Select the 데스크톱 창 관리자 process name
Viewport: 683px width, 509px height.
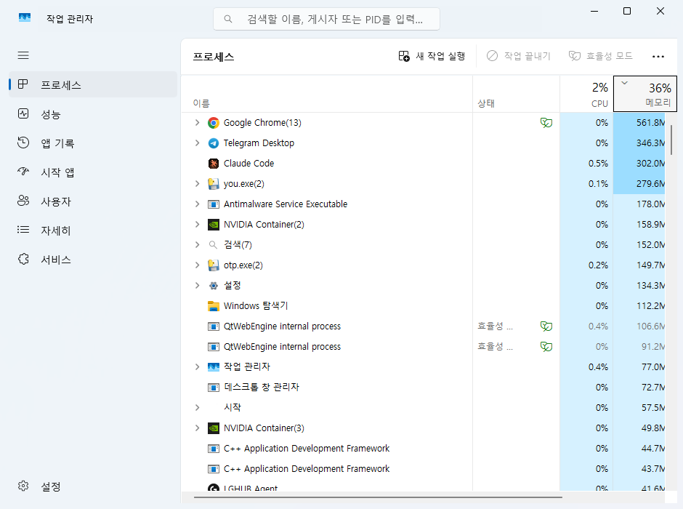click(x=262, y=387)
